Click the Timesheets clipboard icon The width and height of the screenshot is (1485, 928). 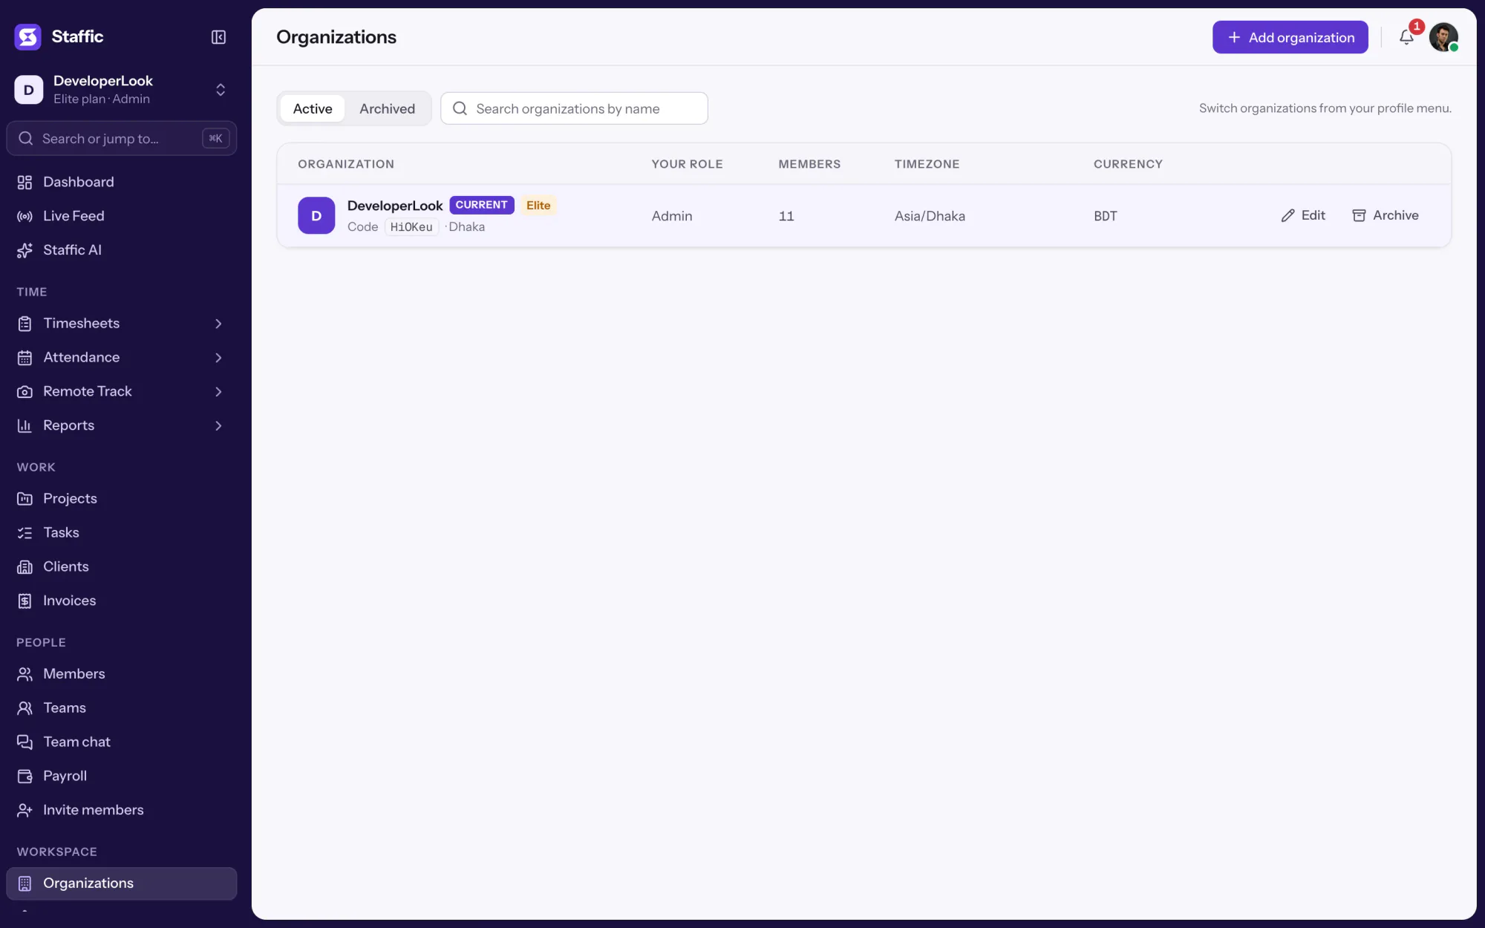coord(25,324)
